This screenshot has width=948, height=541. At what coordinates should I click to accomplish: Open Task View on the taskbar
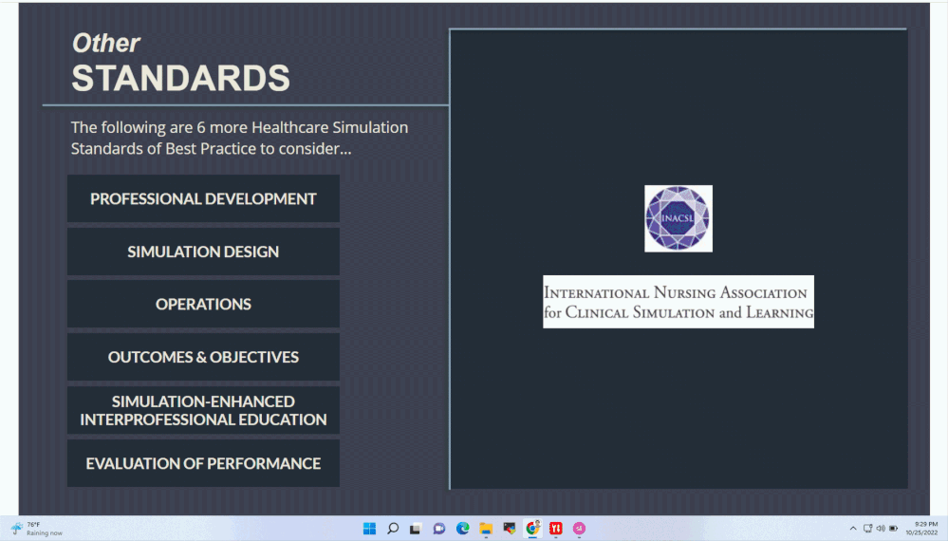point(416,529)
